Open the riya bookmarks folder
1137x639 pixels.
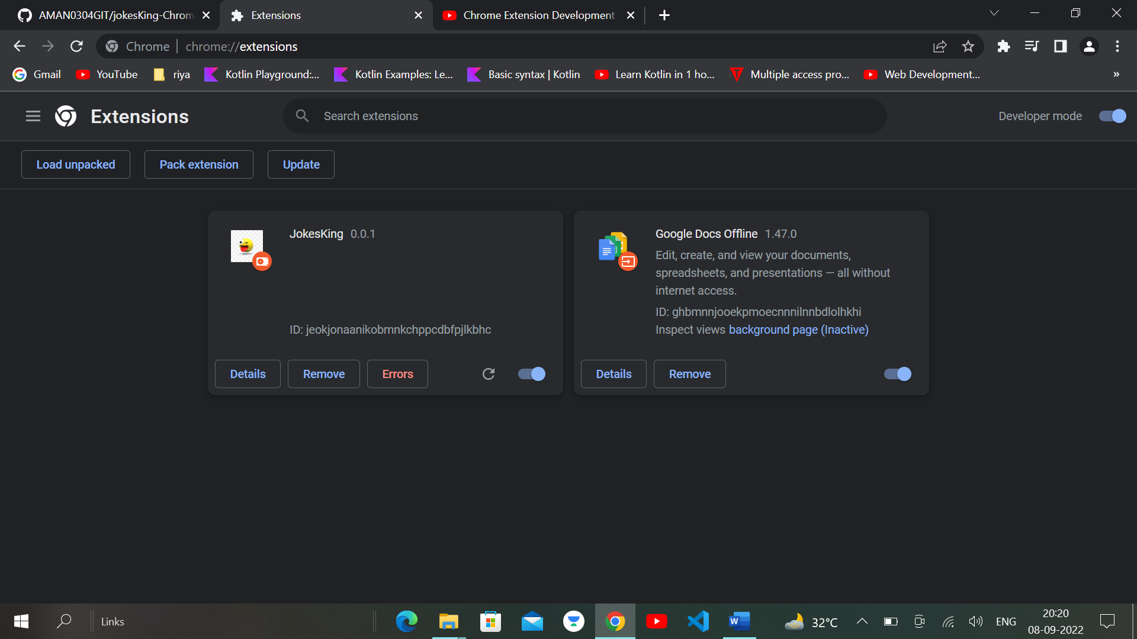click(172, 75)
